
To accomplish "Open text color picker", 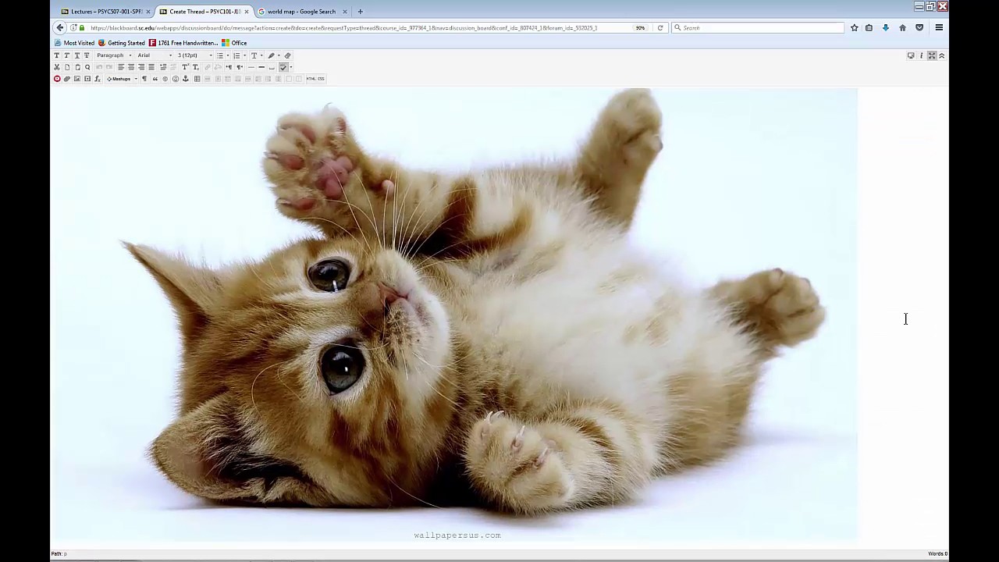I will tap(255, 55).
